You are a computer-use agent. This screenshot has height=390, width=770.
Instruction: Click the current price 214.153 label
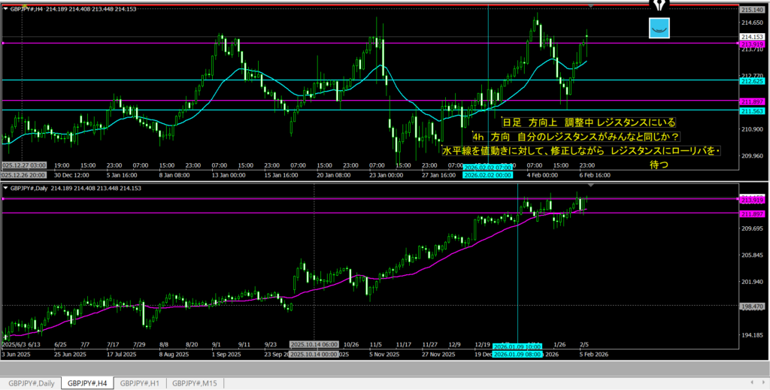753,36
